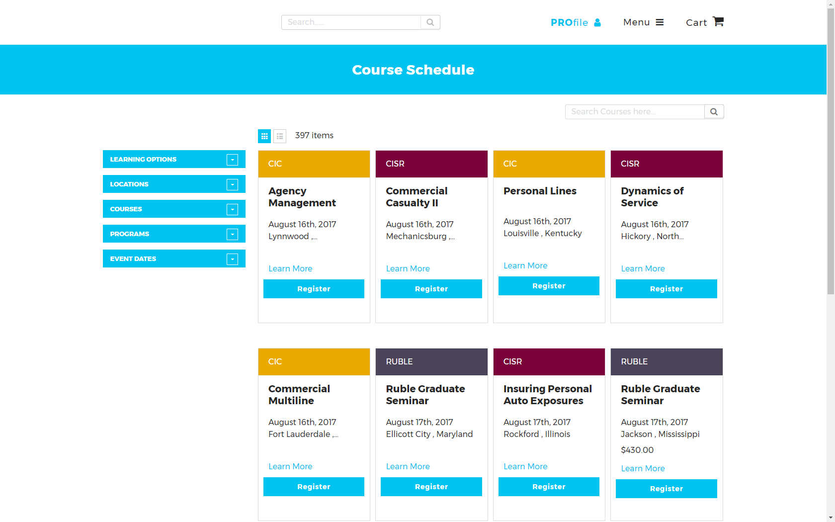Switch to list view layout
The height and width of the screenshot is (522, 835).
[280, 136]
